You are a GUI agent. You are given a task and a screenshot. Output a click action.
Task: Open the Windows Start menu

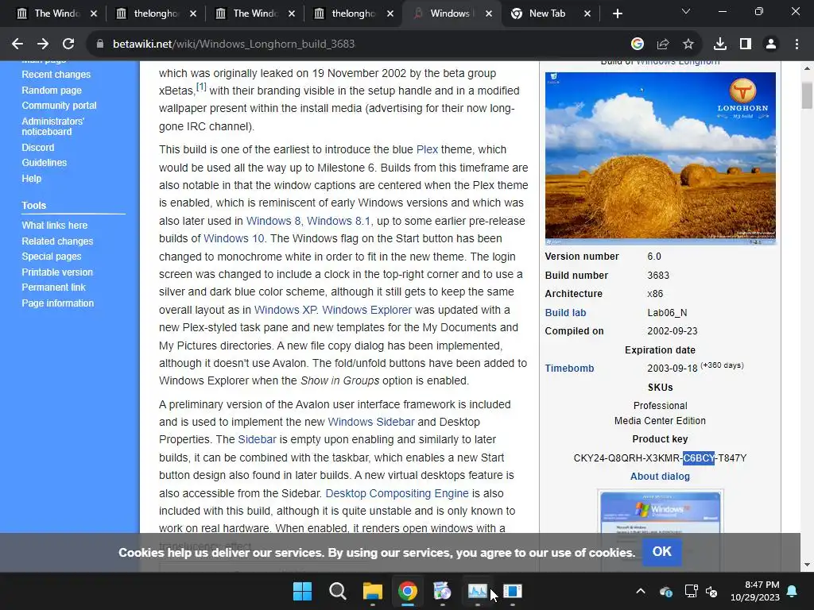[302, 591]
